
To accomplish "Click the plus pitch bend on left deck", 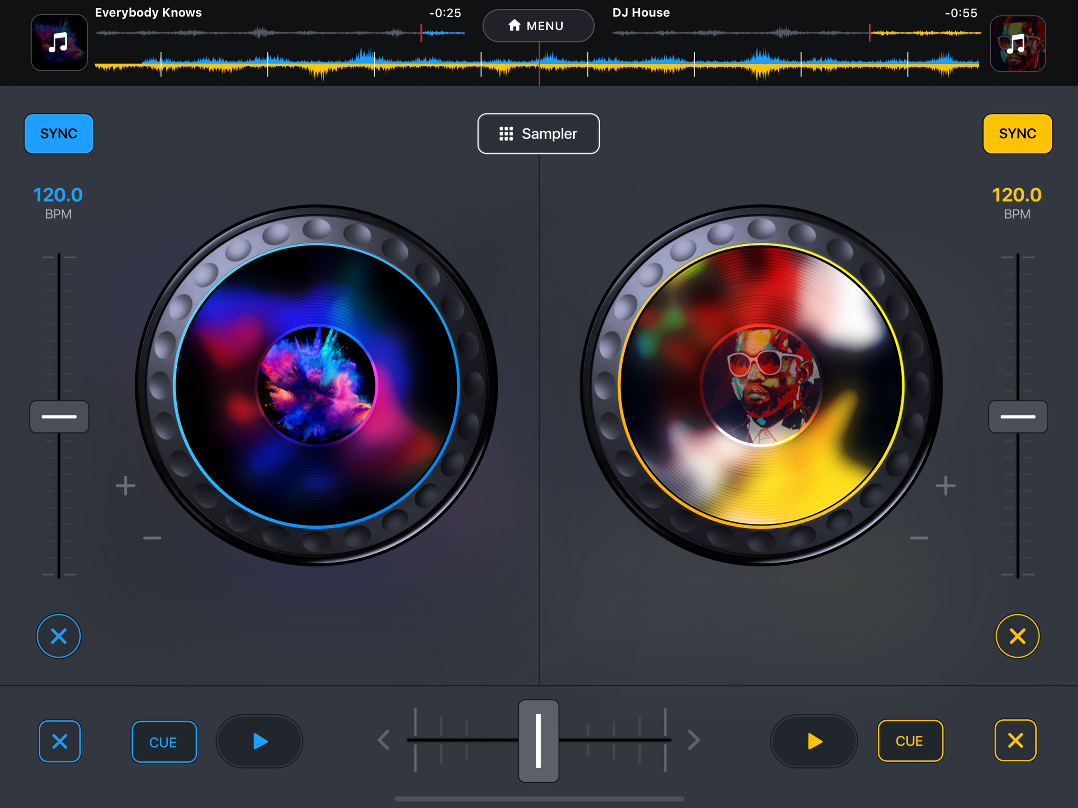I will (126, 486).
